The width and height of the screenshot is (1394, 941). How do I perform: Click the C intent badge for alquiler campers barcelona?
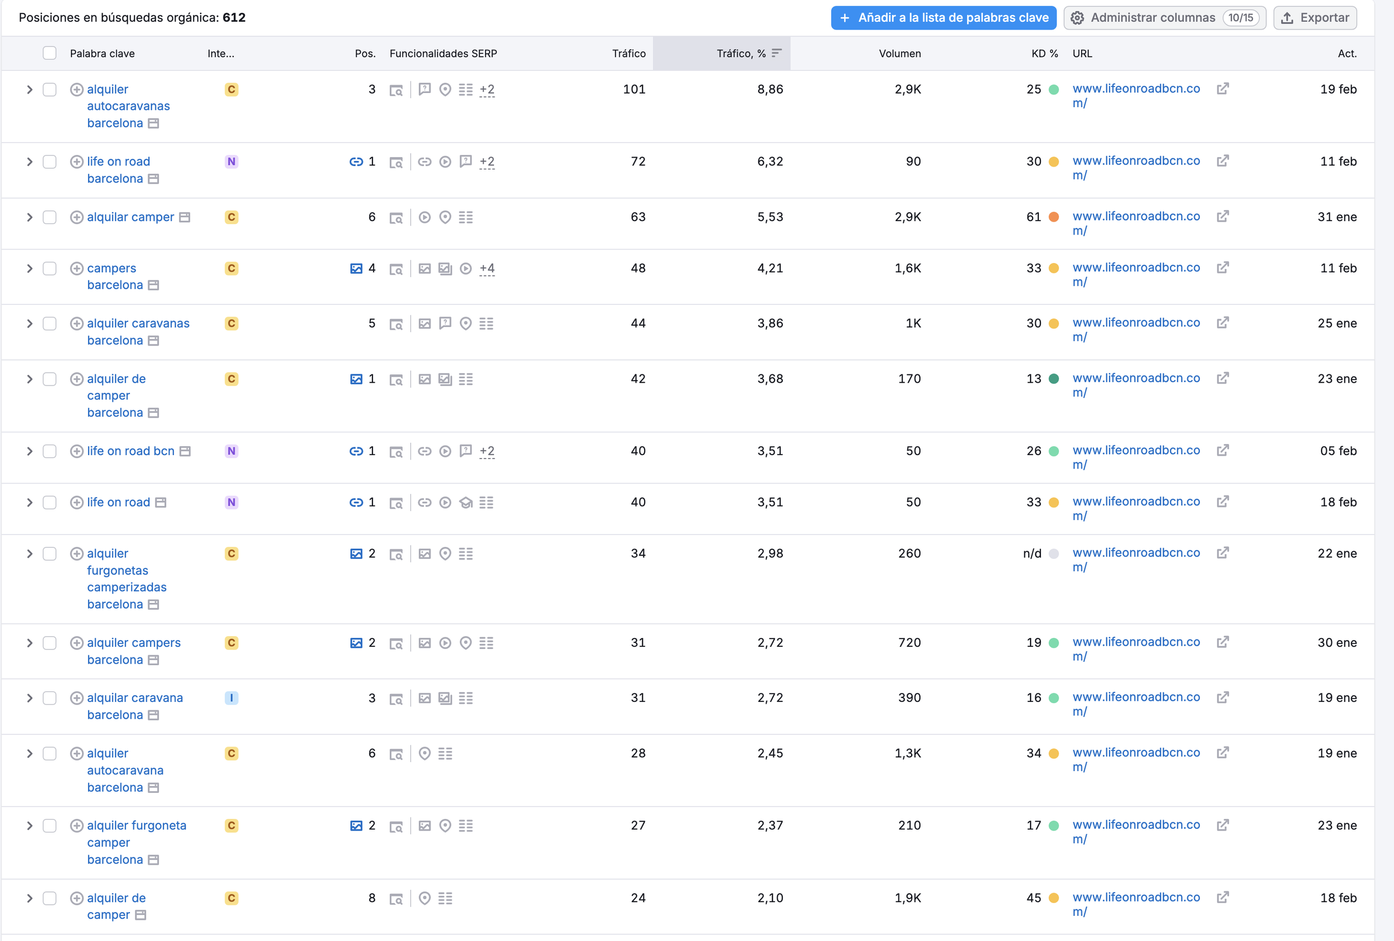point(231,642)
